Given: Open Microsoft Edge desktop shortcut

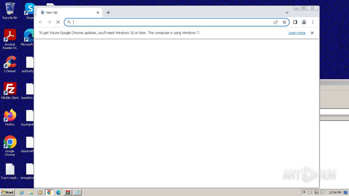Looking at the screenshot, I should click(x=28, y=38).
